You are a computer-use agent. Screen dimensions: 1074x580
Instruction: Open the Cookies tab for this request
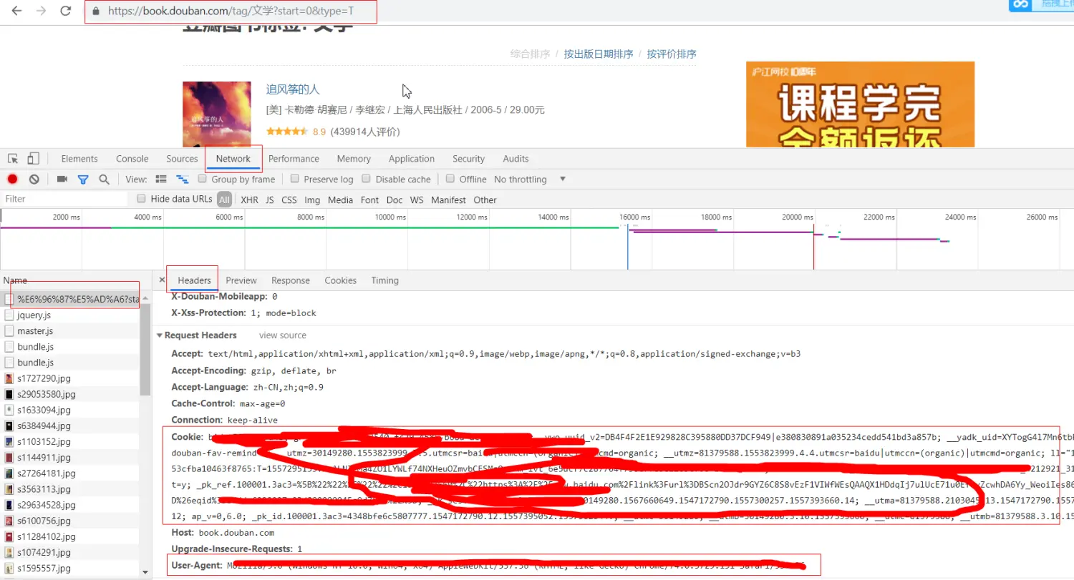(340, 280)
